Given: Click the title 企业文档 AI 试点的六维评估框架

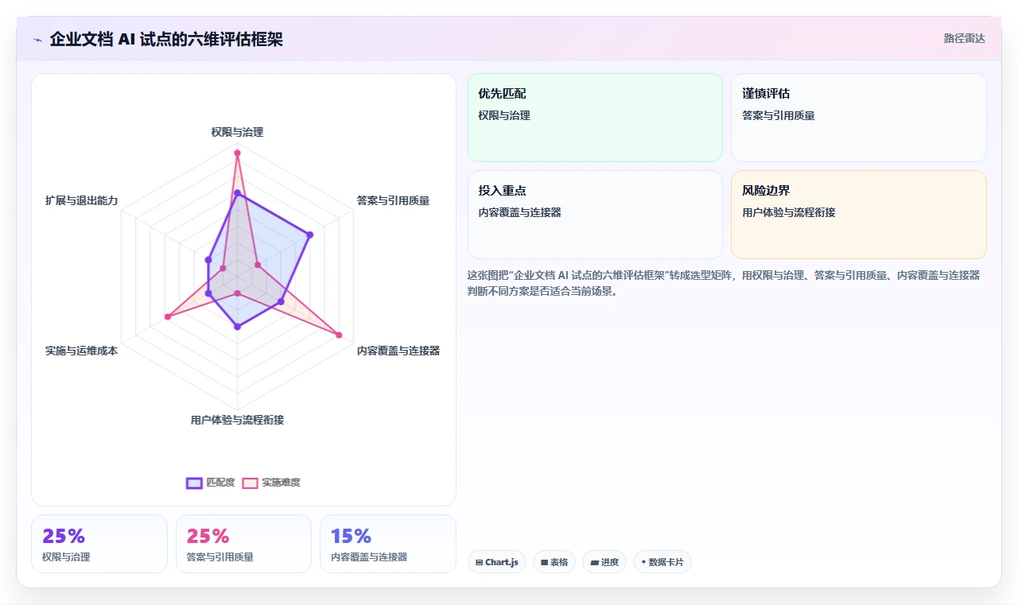Looking at the screenshot, I should click(166, 39).
